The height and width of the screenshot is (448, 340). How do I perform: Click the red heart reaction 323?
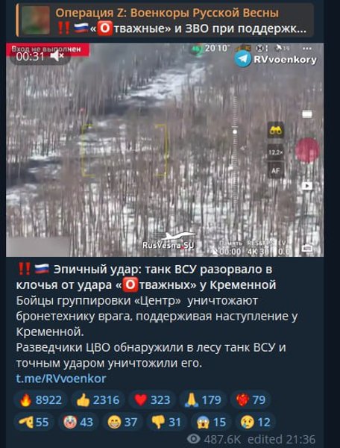point(152,400)
